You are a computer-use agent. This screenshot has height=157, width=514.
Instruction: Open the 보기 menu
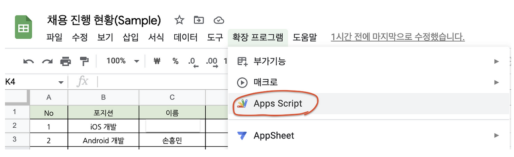(x=105, y=38)
